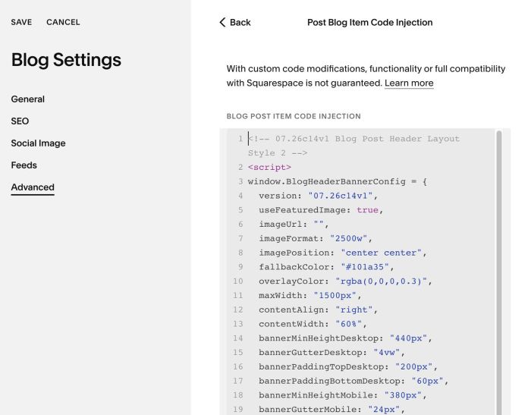The width and height of the screenshot is (531, 415).
Task: Click the code editor vertical scrollbar
Action: [499, 271]
